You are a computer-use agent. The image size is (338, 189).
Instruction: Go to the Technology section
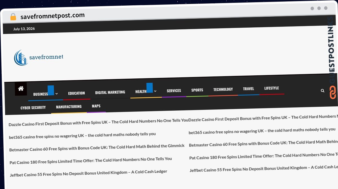(223, 89)
